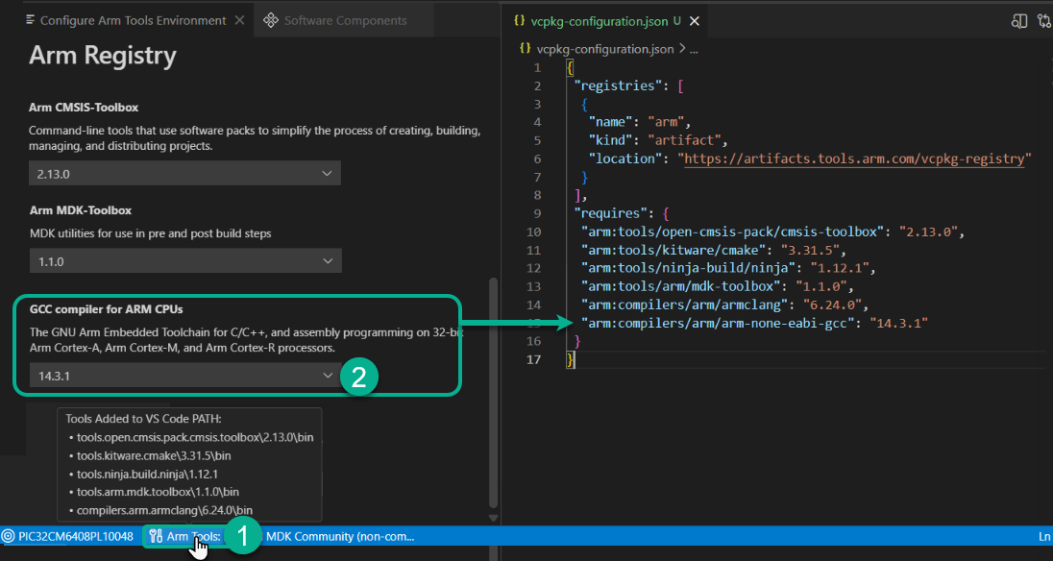Click the Configure Arm Tools Environment tab icon
The width and height of the screenshot is (1053, 561).
coord(30,20)
